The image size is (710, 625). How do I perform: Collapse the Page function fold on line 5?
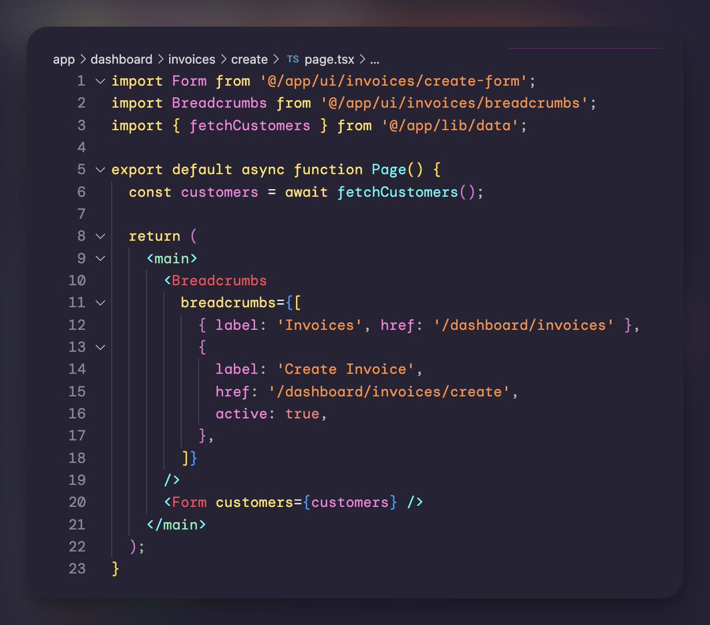pos(99,170)
